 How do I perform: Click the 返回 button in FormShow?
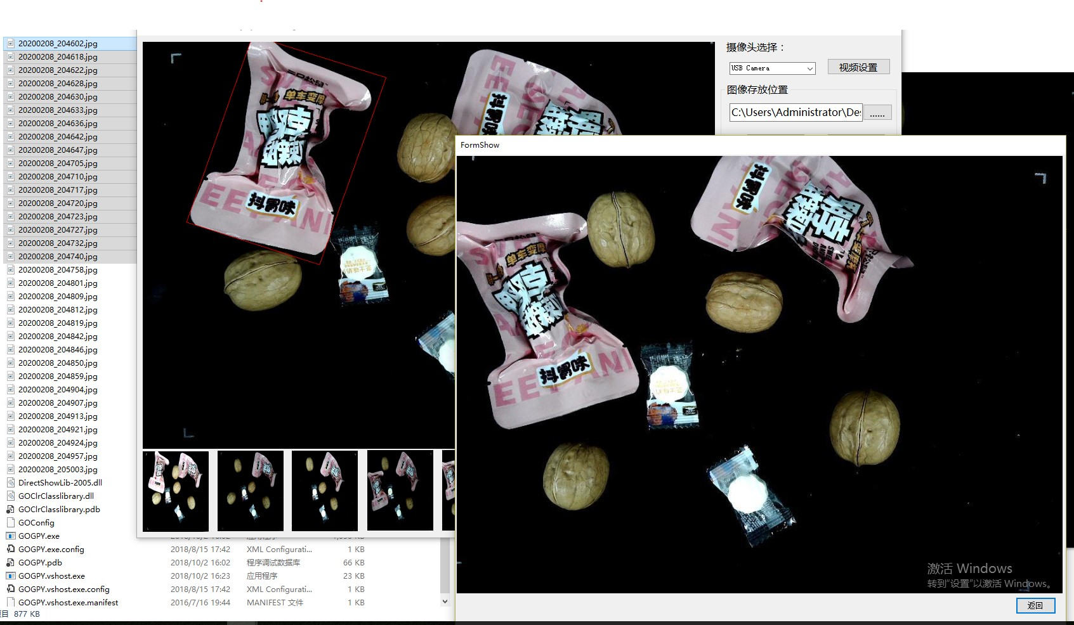coord(1035,605)
